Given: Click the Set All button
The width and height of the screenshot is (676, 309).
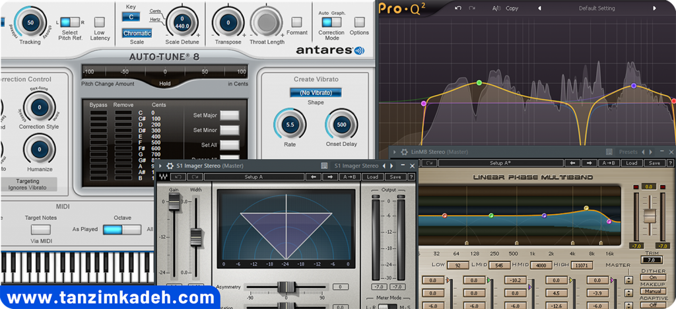Looking at the screenshot, I should click(x=229, y=145).
